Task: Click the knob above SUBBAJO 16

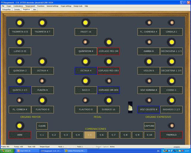Action: coord(108,100)
